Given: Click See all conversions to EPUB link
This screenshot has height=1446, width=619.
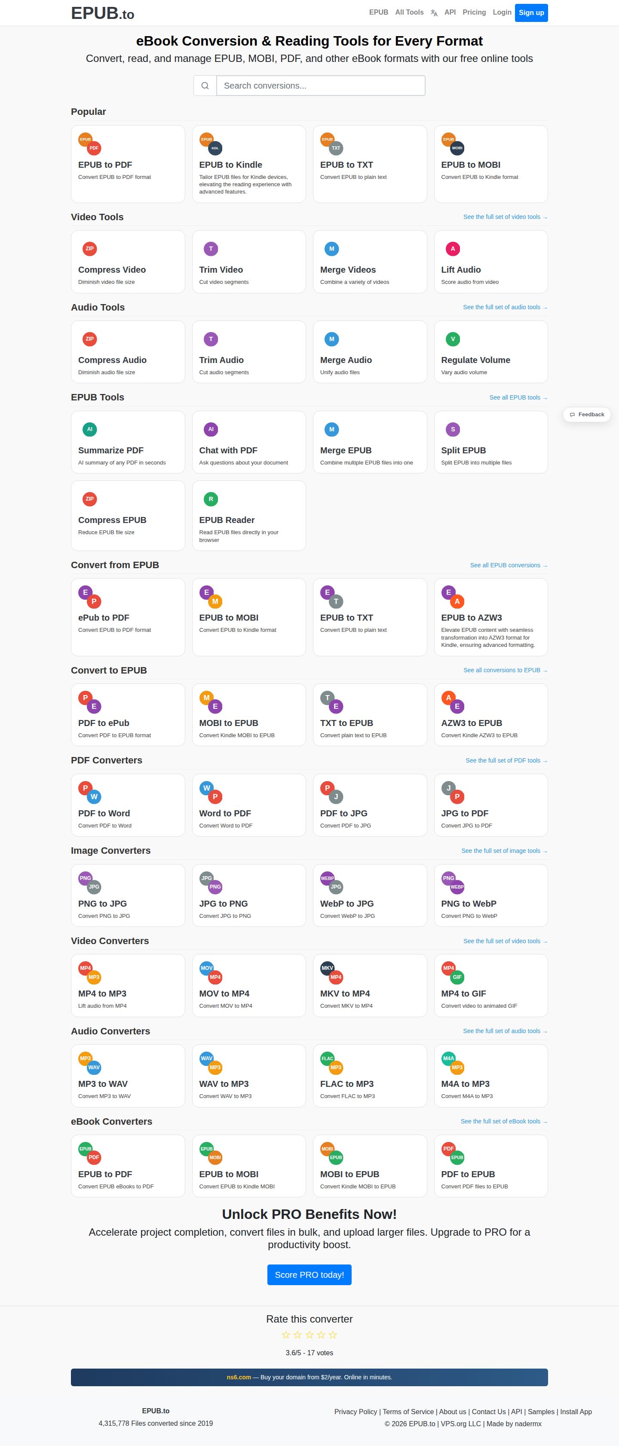Looking at the screenshot, I should pos(505,670).
